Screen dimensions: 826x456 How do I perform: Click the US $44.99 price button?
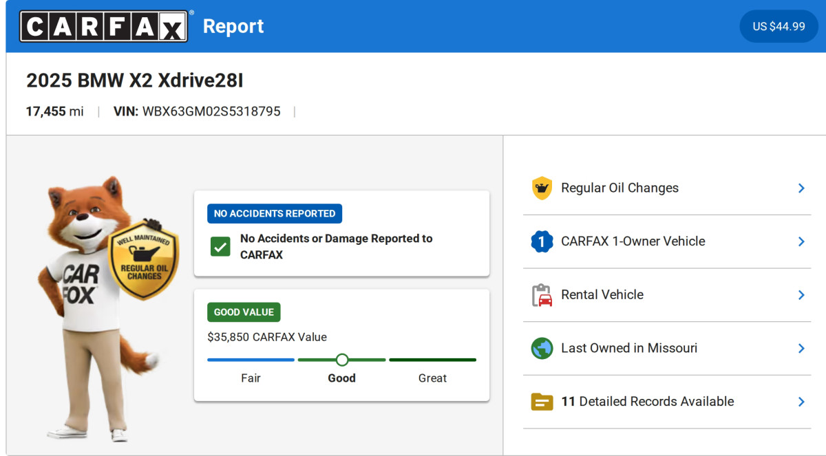tap(779, 26)
